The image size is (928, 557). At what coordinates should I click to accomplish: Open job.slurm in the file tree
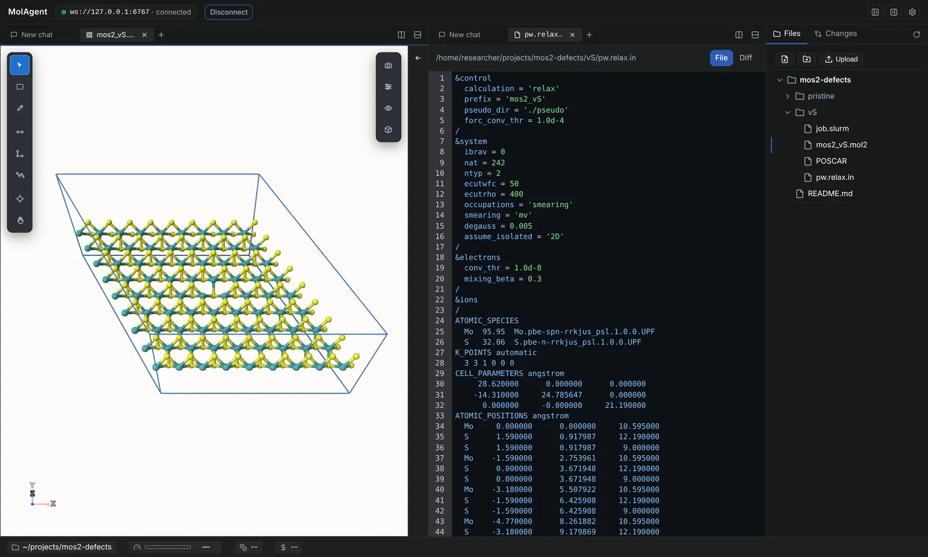[x=832, y=129]
